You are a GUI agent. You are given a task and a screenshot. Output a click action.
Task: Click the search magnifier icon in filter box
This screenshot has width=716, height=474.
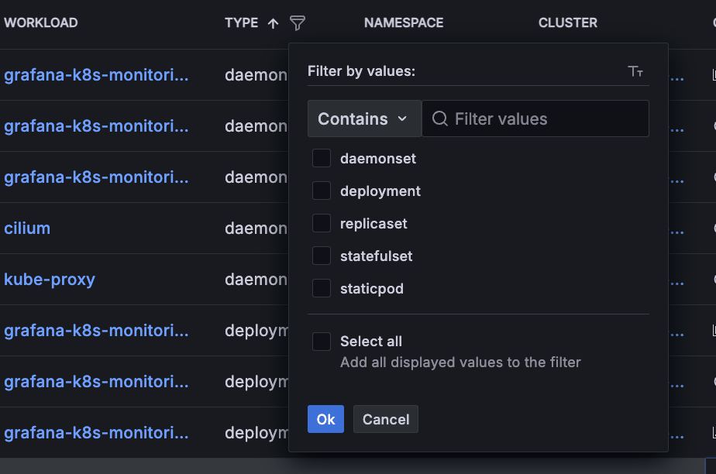point(440,118)
